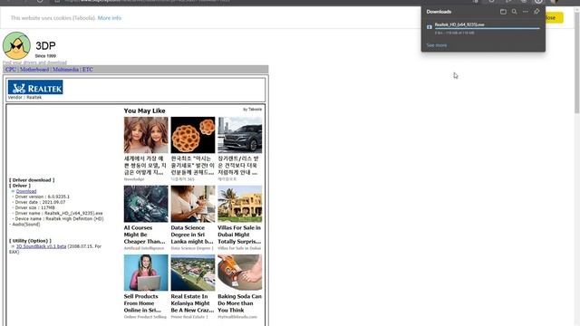Click the driver Download link

[x=26, y=191]
